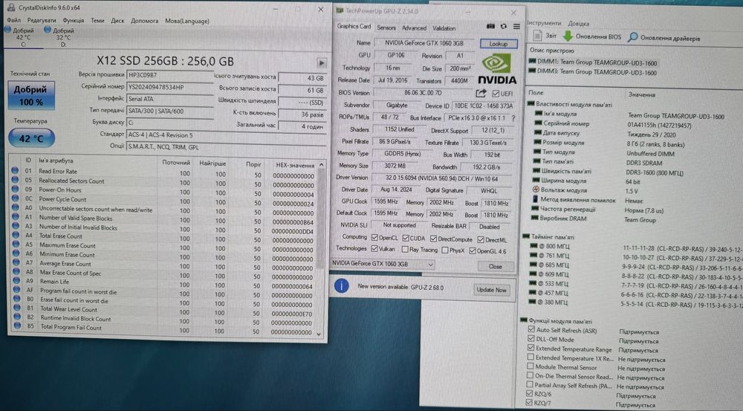This screenshot has height=411, width=743.
Task: Open the Теми menu
Action: [97, 20]
